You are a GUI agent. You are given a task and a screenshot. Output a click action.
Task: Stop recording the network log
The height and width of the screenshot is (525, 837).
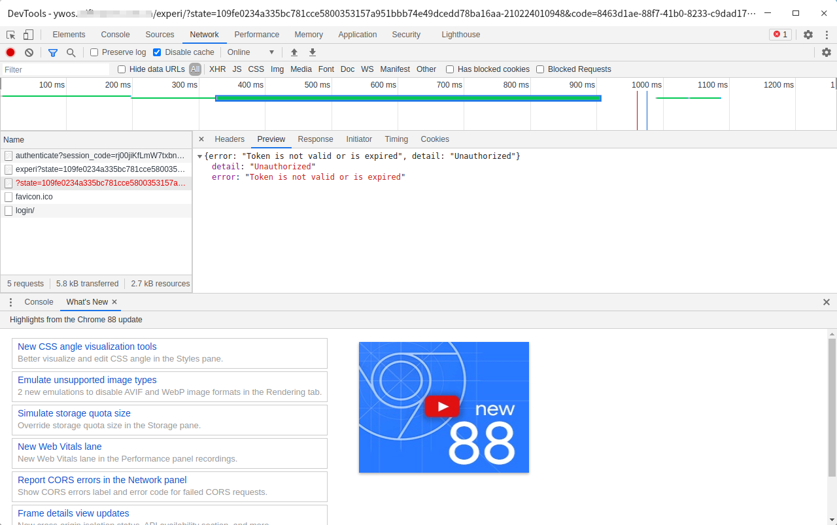pos(10,52)
